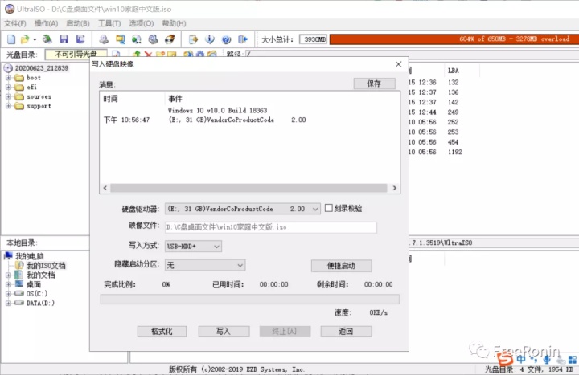Click the 事件 column header
The image size is (579, 375).
tap(175, 99)
